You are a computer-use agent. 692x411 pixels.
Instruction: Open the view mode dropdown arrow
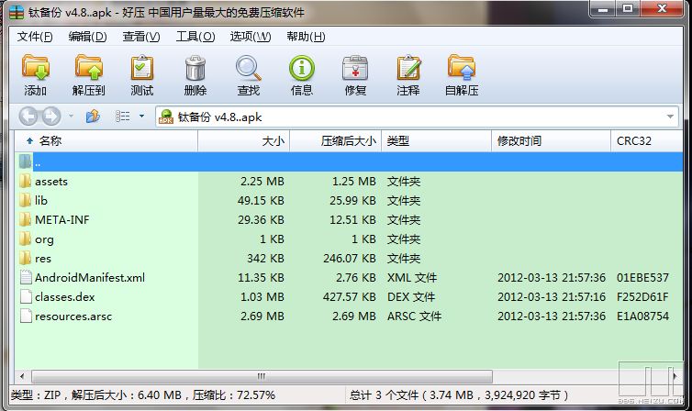[x=141, y=117]
